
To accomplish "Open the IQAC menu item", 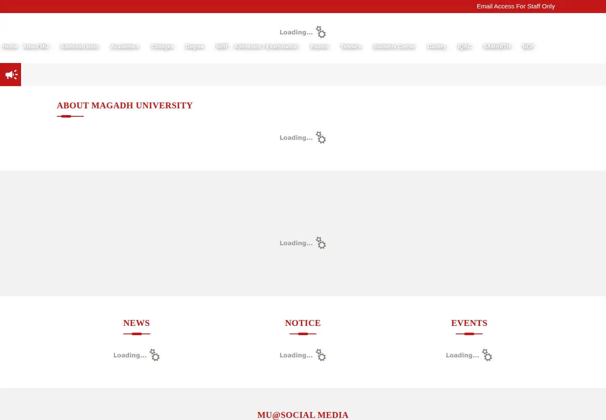I will coord(465,47).
